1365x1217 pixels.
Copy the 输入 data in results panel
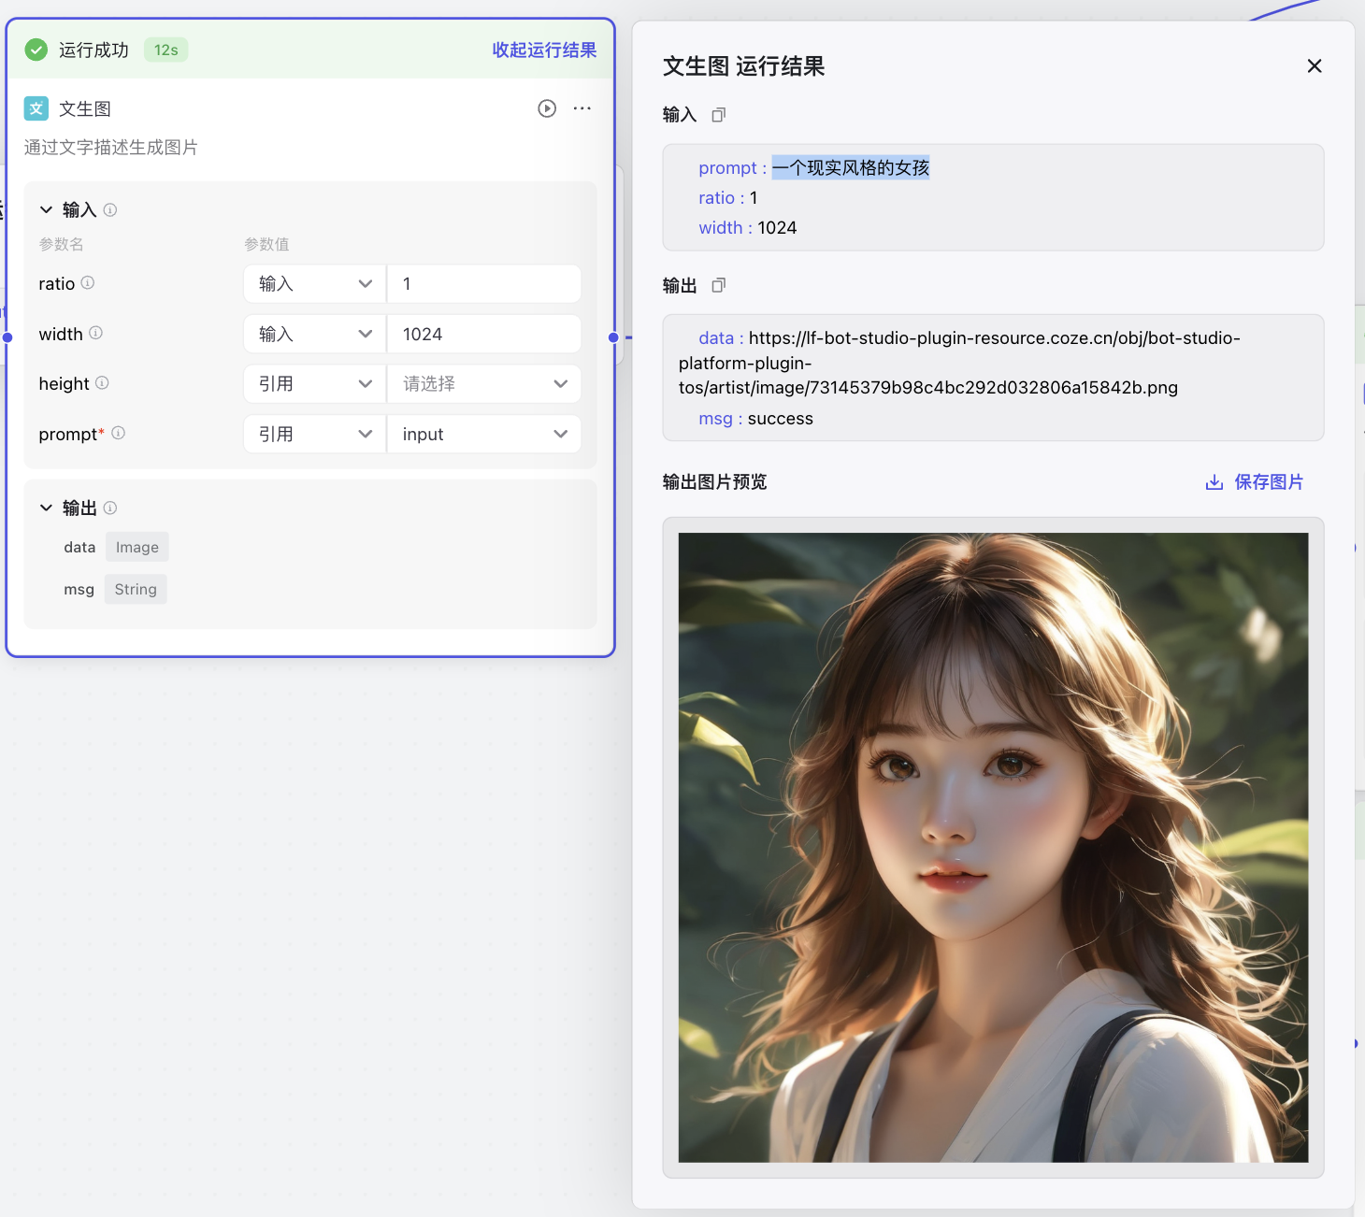tap(719, 115)
